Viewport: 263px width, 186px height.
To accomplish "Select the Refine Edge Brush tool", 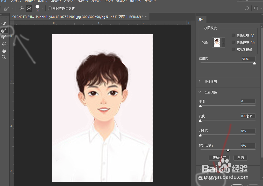I will [4, 30].
